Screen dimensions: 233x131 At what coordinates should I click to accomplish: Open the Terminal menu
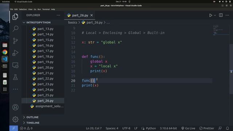46,9
